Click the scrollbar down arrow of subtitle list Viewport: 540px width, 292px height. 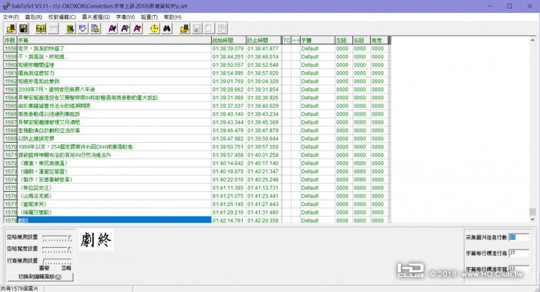[x=532, y=219]
